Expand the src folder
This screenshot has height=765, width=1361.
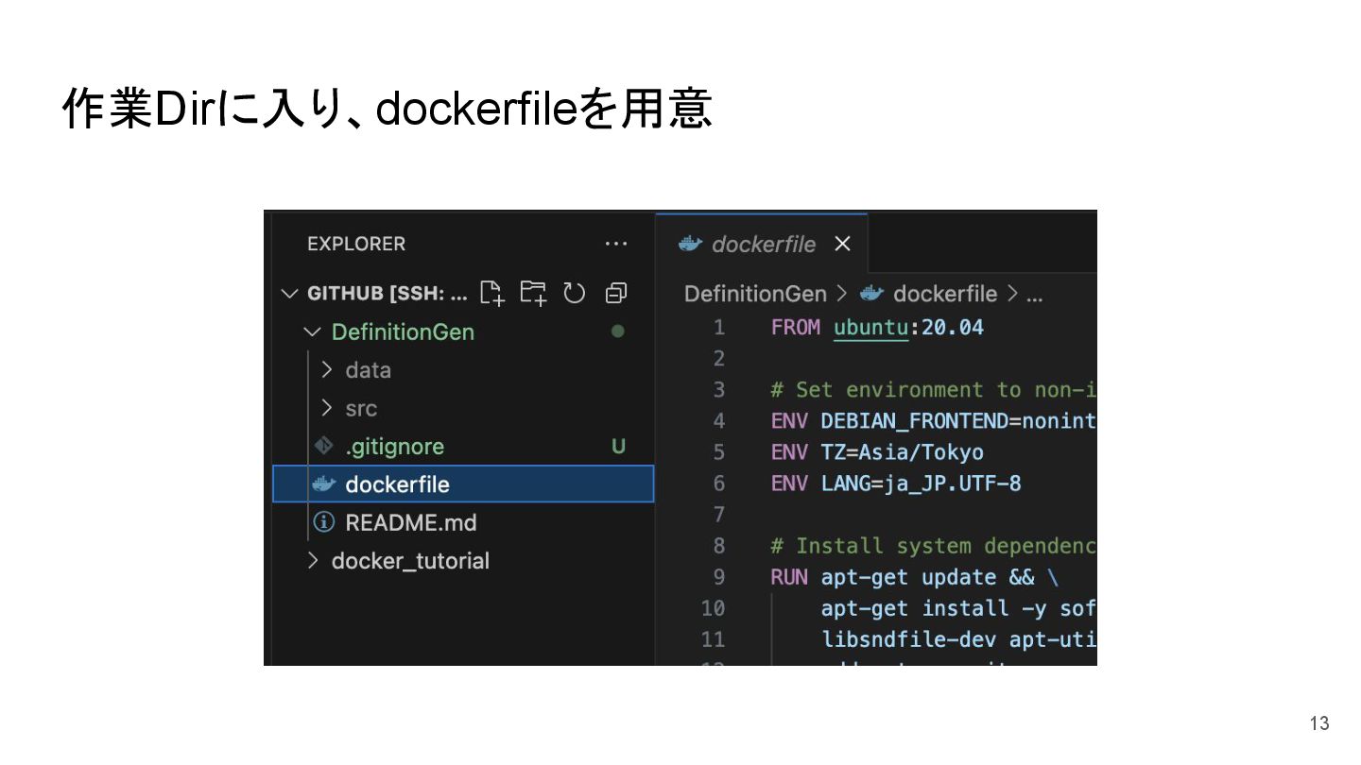click(x=327, y=408)
